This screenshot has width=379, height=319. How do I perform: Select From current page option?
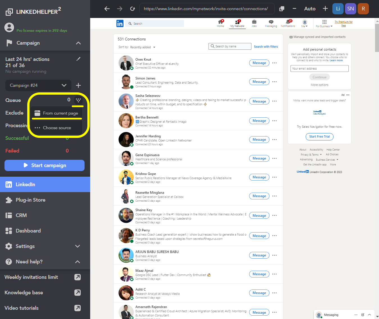tap(56, 113)
